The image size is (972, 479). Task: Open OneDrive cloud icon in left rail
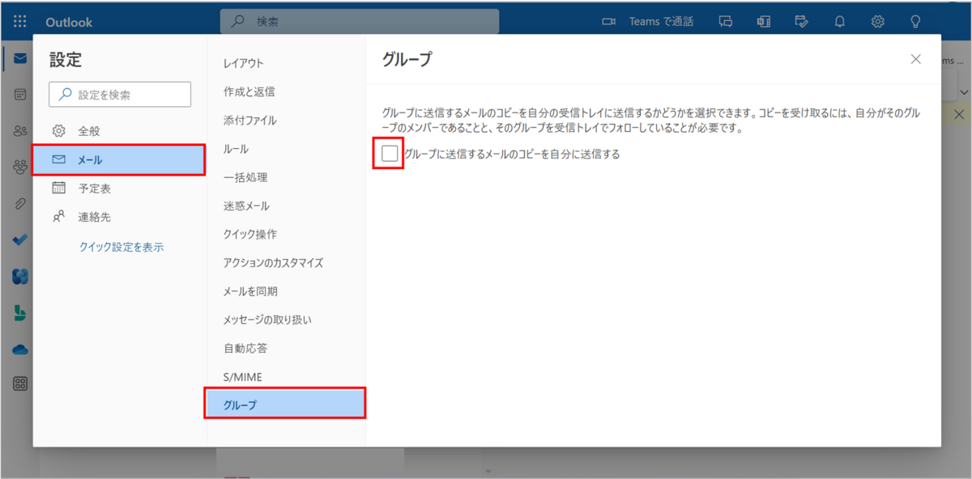(20, 350)
